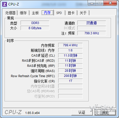Viewport: 119px width, 118px height.
Task: Click the 常规 group heading
Action: pos(11,18)
